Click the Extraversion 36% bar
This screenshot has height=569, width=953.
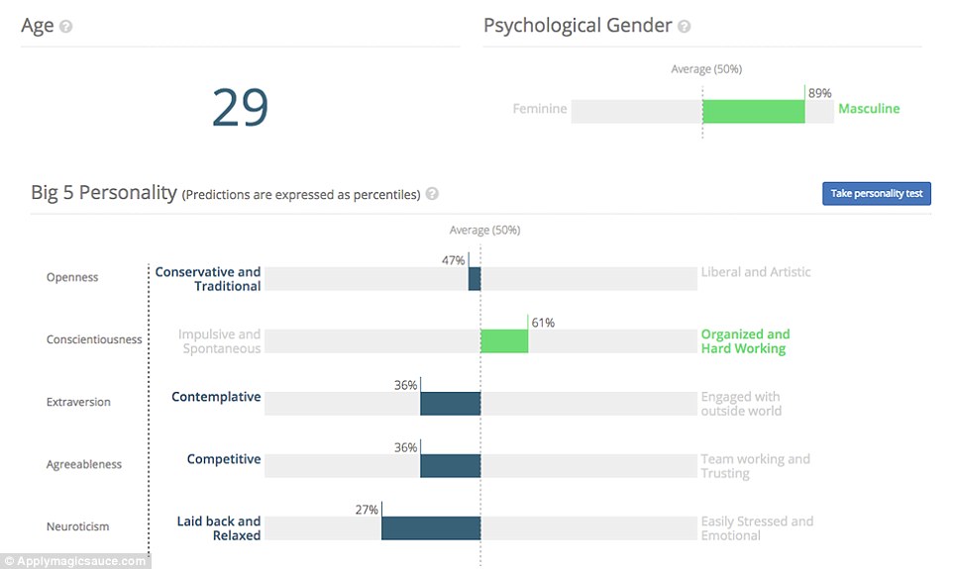click(450, 404)
